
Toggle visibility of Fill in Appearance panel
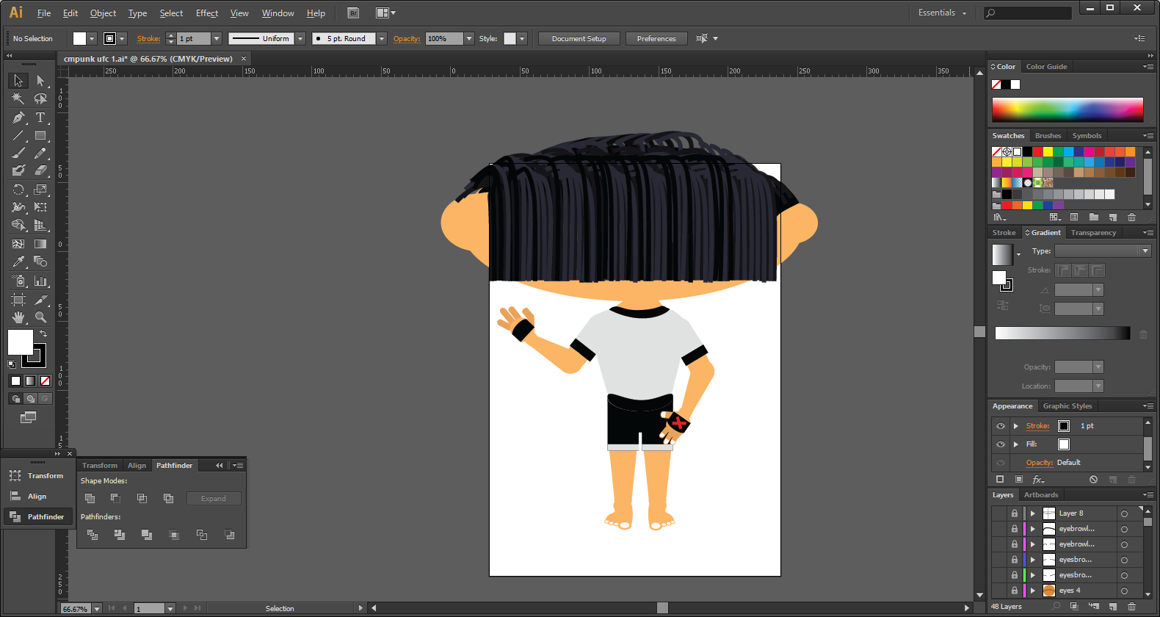1000,444
